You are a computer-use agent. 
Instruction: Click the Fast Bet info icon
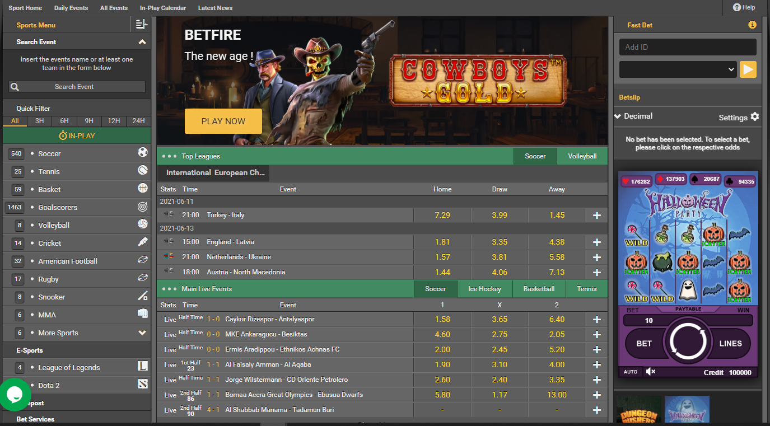click(x=752, y=25)
